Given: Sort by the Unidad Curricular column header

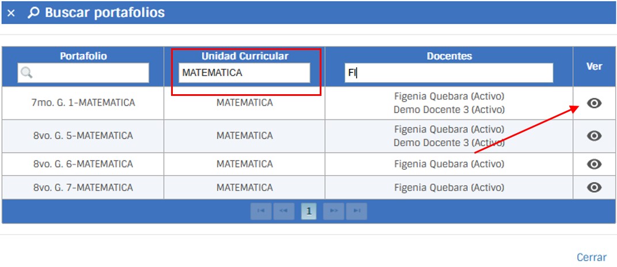Looking at the screenshot, I should click(244, 56).
